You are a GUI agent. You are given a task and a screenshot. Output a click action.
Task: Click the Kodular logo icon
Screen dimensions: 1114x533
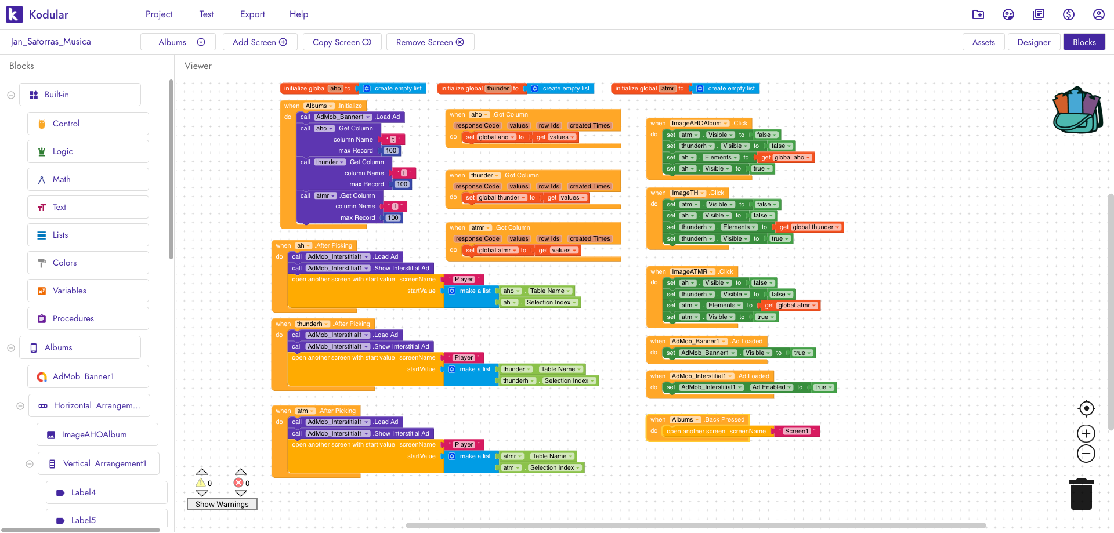pyautogui.click(x=15, y=14)
